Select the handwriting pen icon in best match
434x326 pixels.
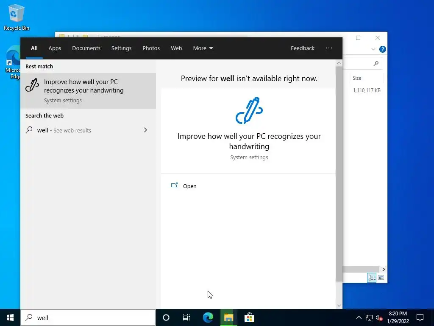tap(32, 85)
